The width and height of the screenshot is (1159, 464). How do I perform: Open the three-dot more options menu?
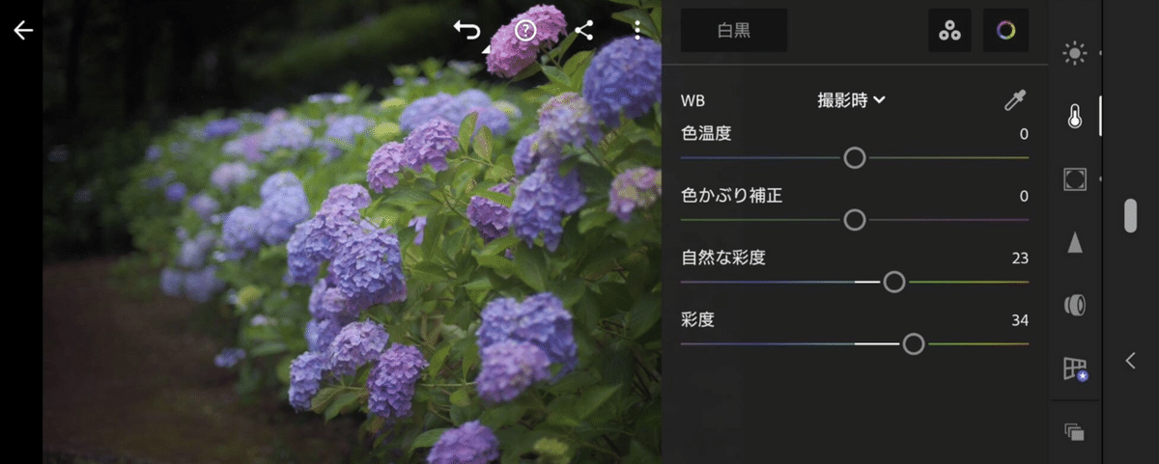click(x=637, y=31)
